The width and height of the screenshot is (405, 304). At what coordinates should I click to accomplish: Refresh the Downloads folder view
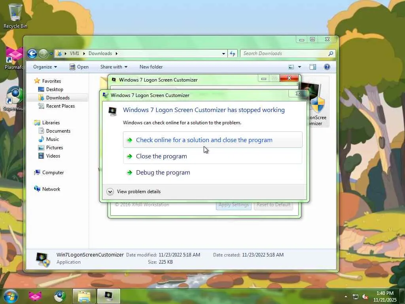click(233, 53)
